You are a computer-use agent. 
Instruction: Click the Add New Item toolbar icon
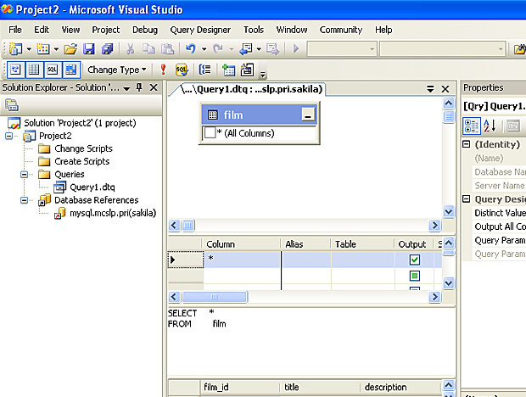[43, 49]
